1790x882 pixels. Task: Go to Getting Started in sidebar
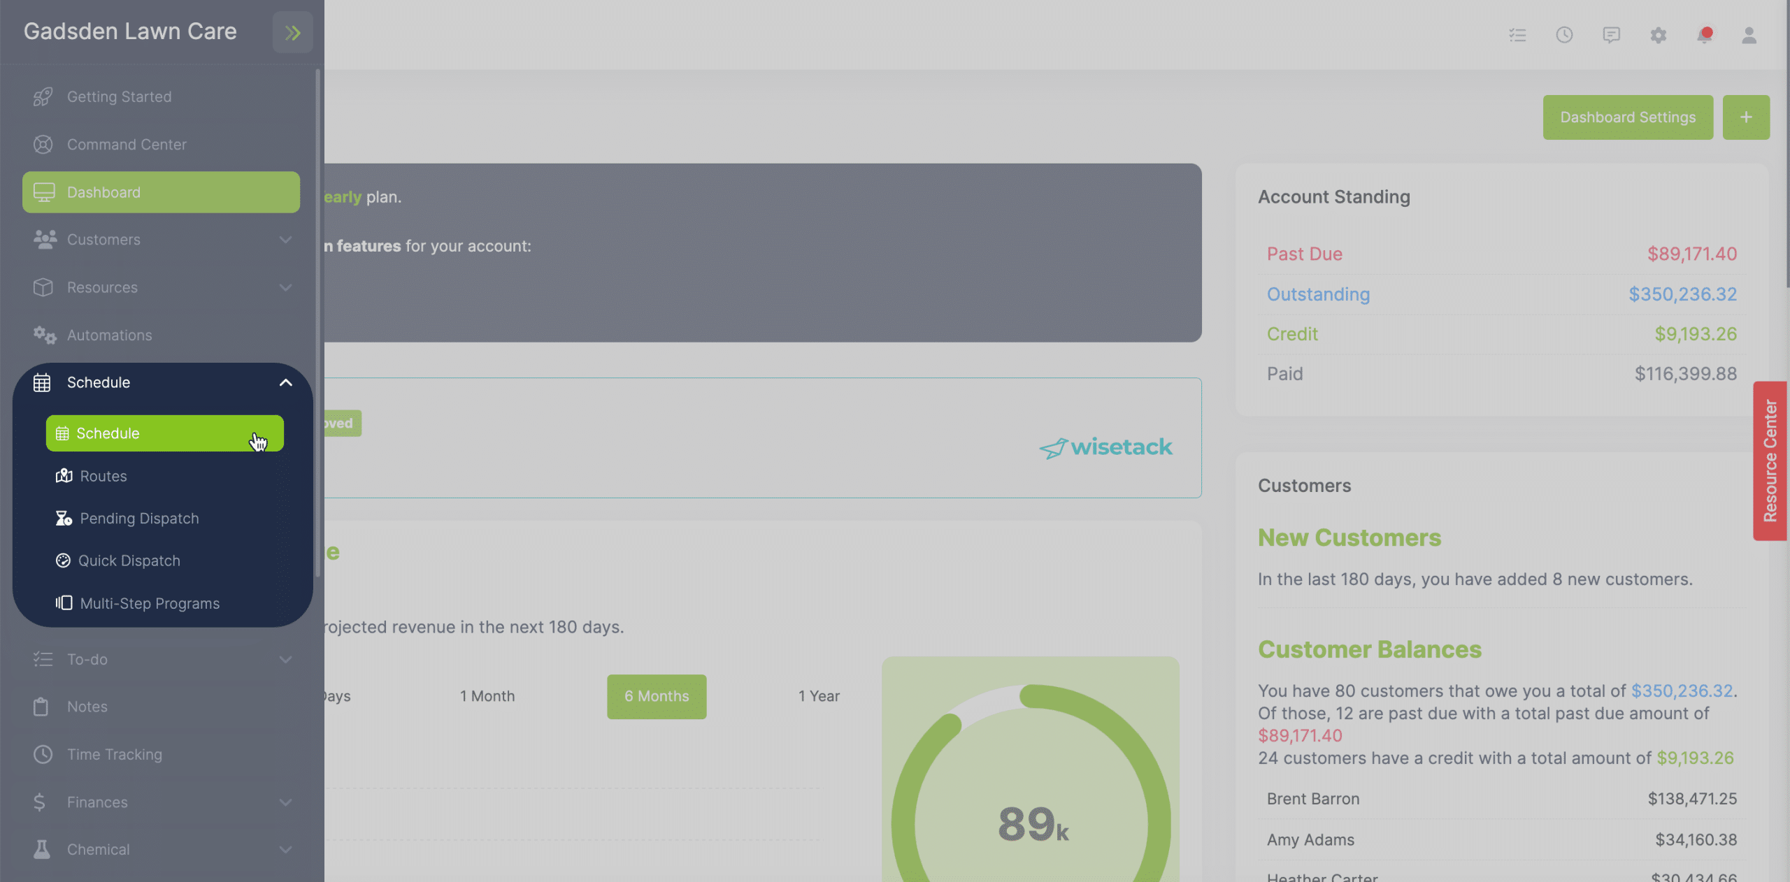click(x=161, y=96)
